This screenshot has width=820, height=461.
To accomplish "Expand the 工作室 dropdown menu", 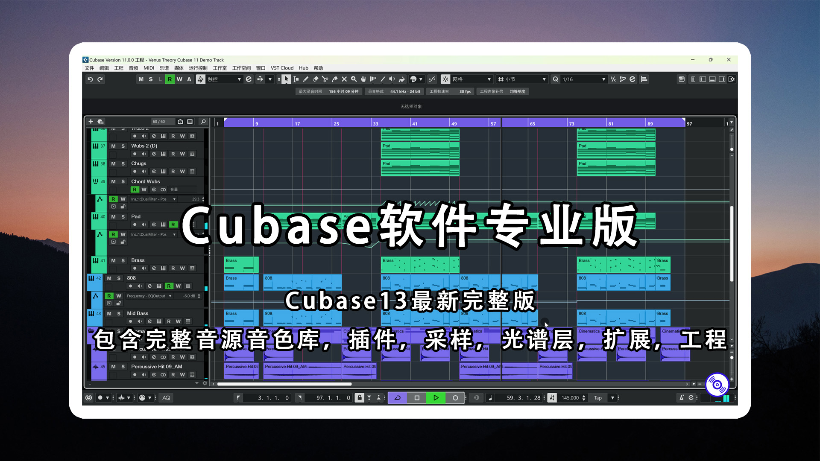I will 220,68.
